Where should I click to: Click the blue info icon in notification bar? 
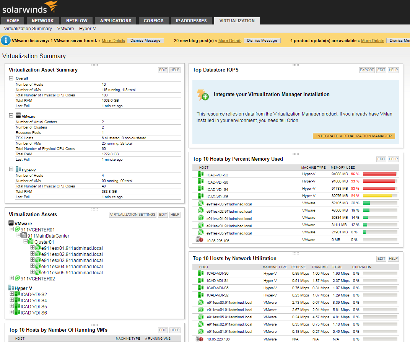point(6,41)
